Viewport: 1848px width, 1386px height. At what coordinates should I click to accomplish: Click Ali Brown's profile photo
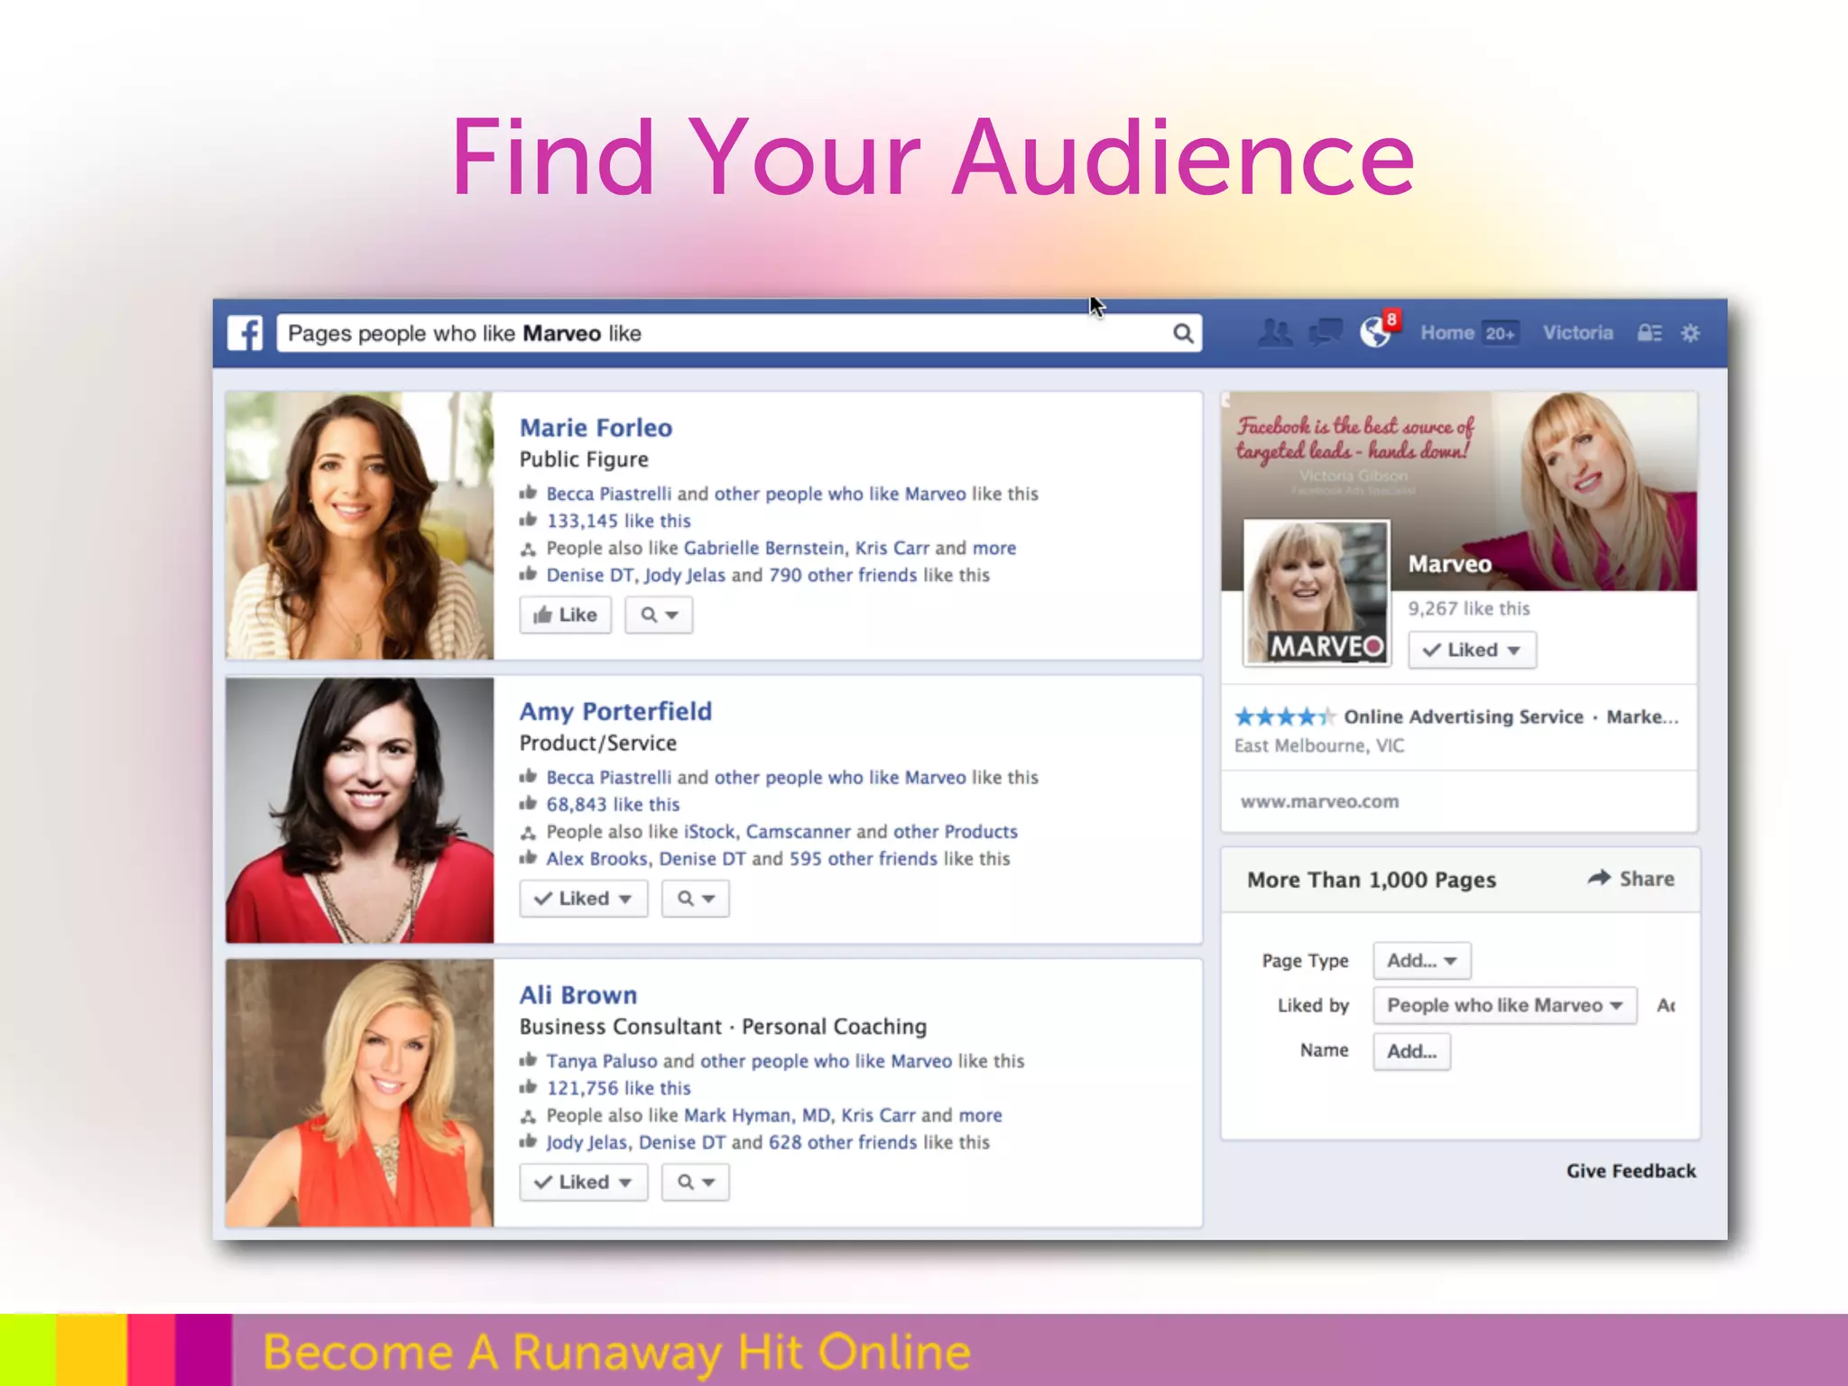[360, 1093]
